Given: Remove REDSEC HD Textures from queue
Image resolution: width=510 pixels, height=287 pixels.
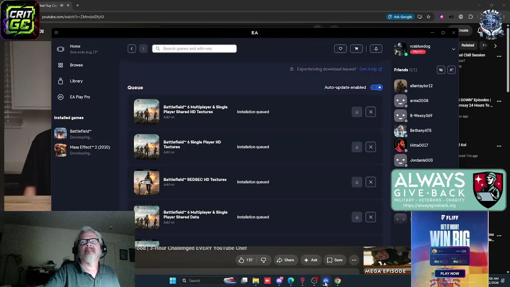Looking at the screenshot, I should pyautogui.click(x=371, y=182).
